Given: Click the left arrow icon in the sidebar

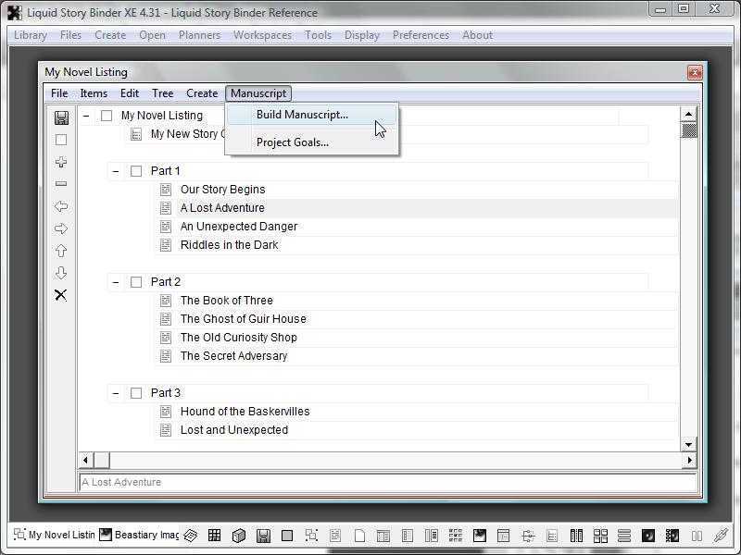Looking at the screenshot, I should click(x=61, y=206).
